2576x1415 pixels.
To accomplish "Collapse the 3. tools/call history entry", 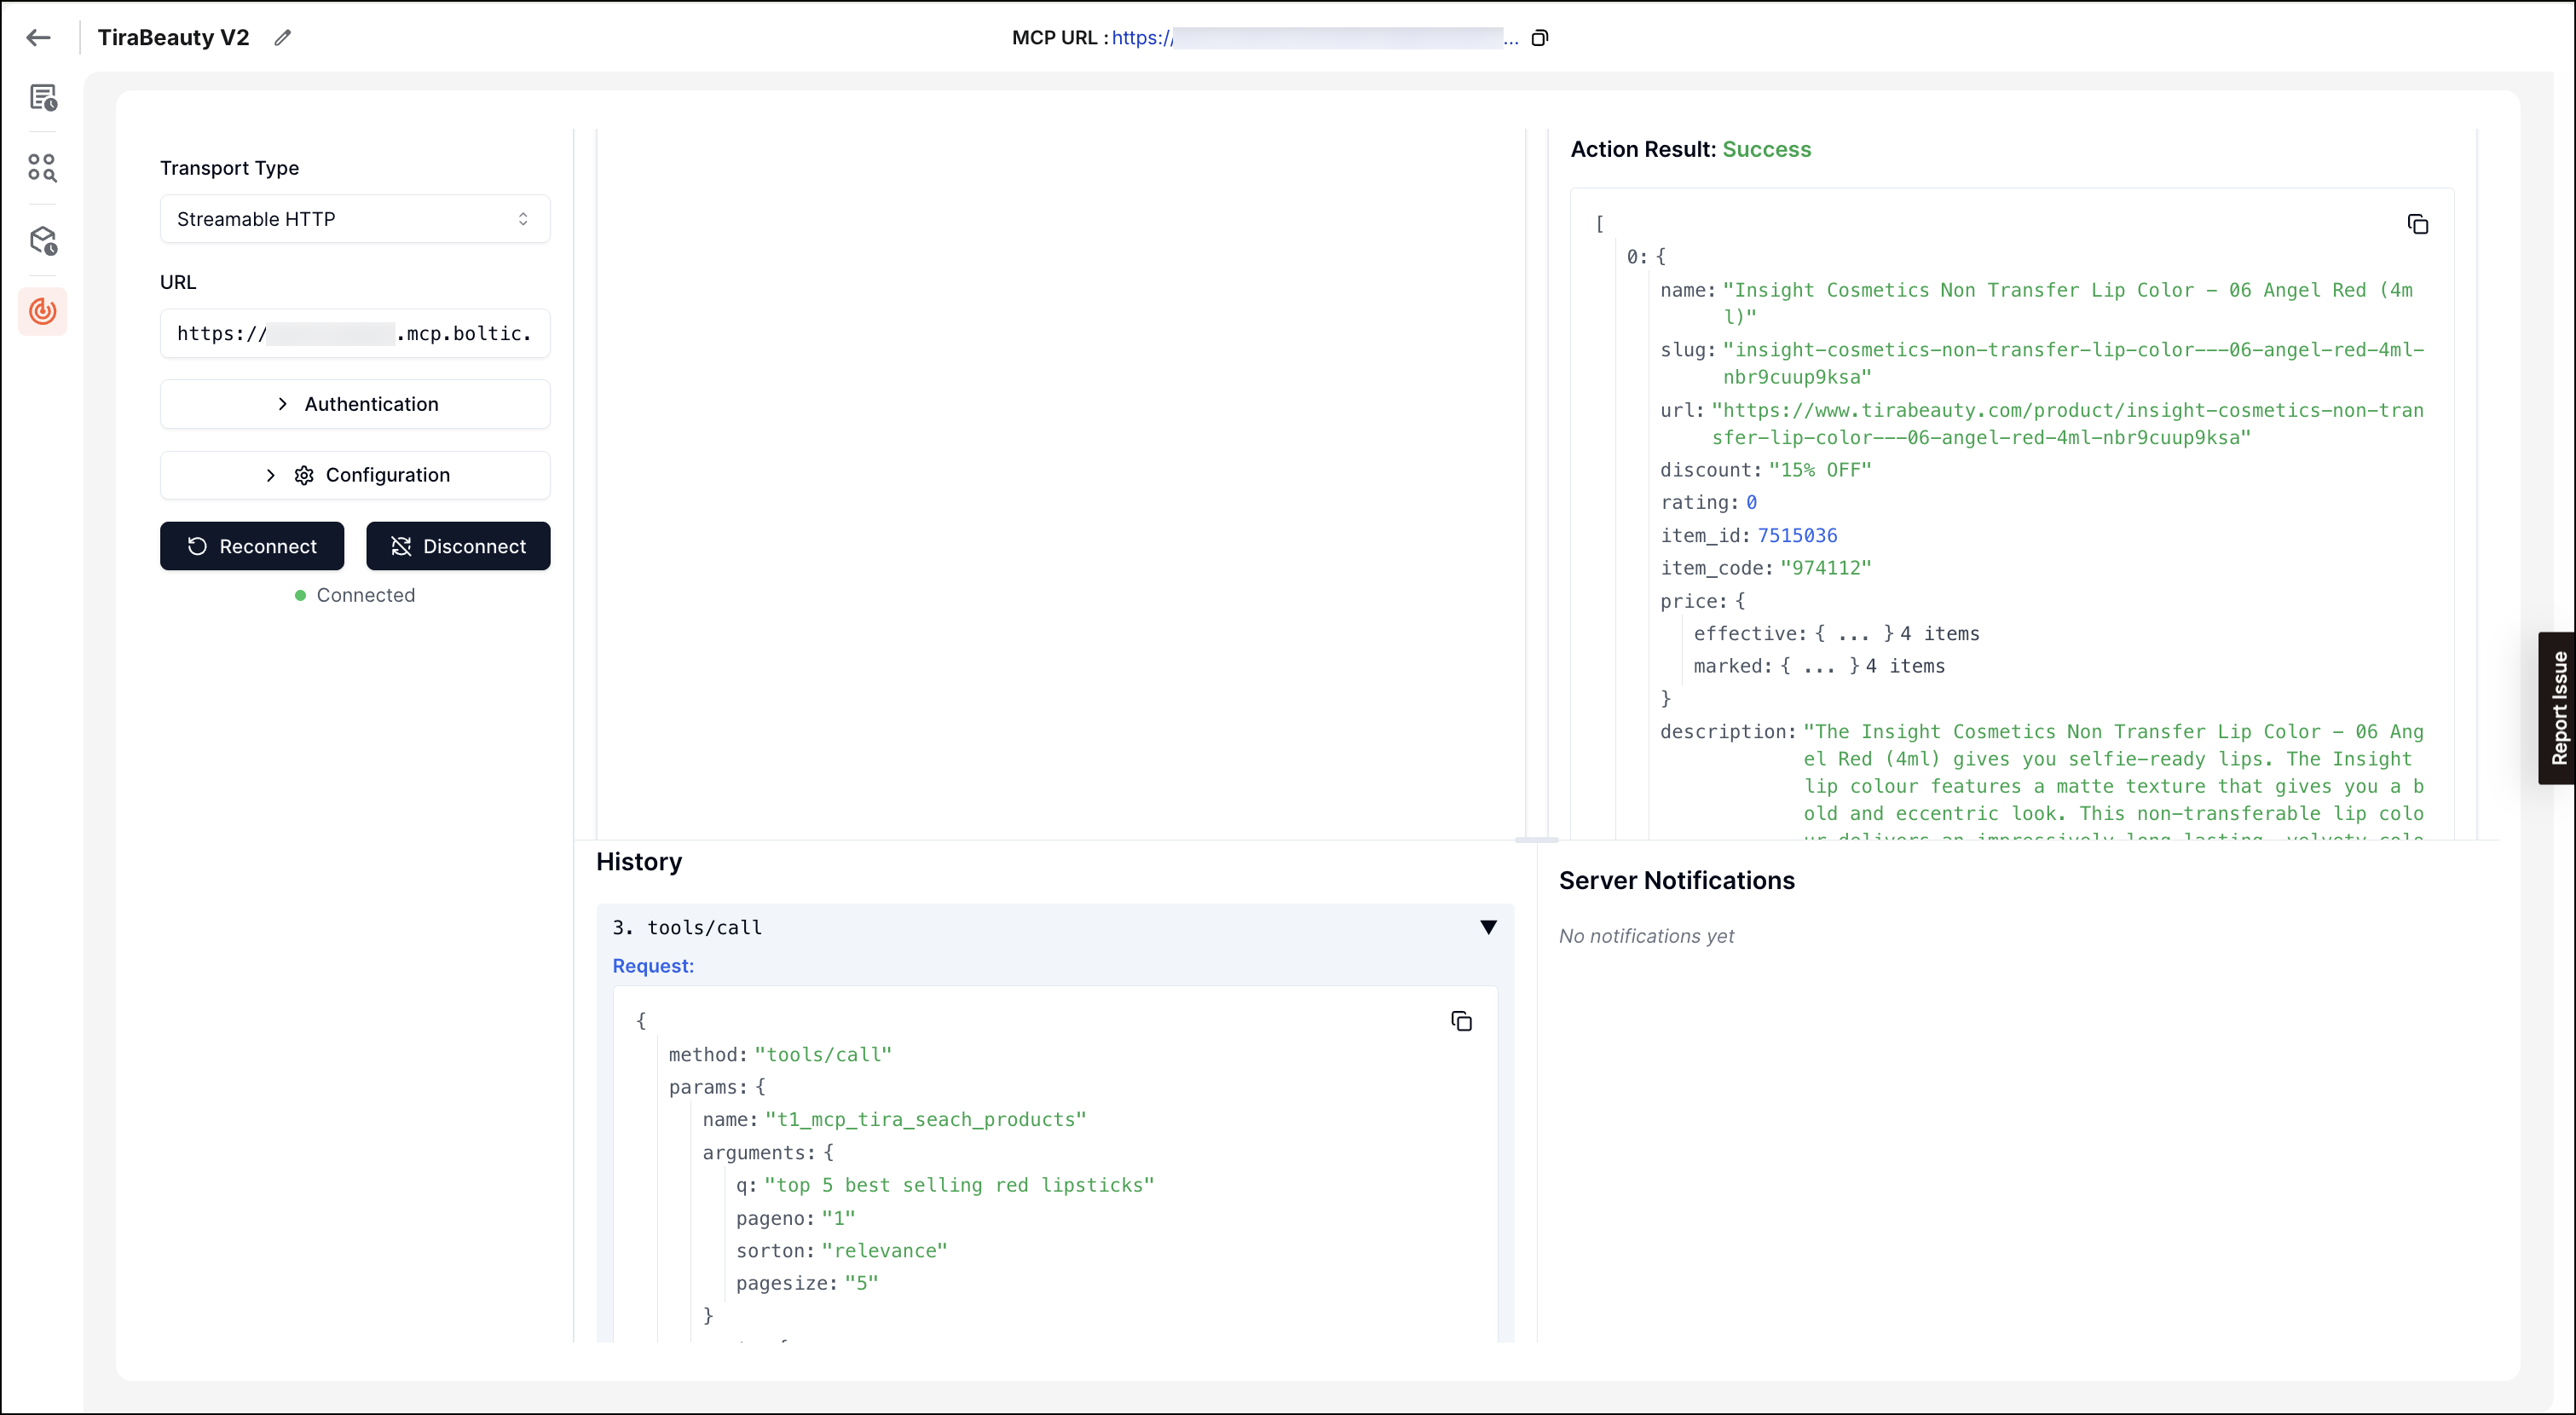I will pos(1488,928).
